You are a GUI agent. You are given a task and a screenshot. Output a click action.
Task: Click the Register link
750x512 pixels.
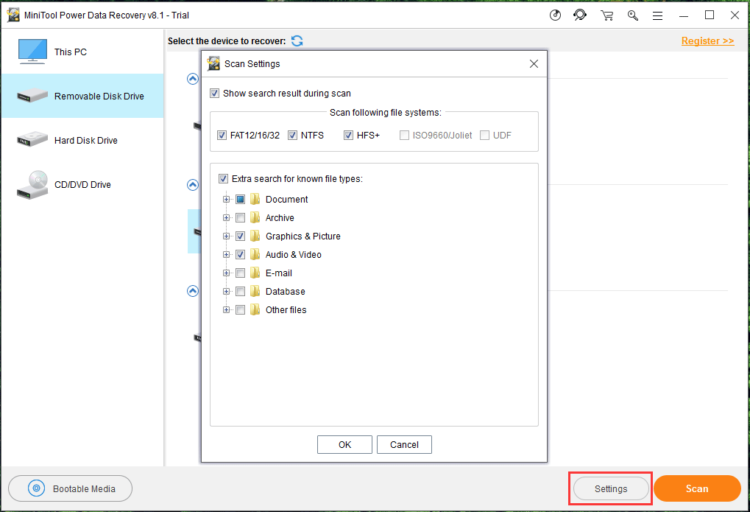tap(707, 41)
